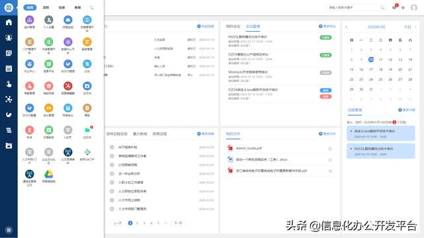Image resolution: width=424 pixels, height=238 pixels.
Task: Click the magnifier in the app panel tabs
Action: pos(91,7)
